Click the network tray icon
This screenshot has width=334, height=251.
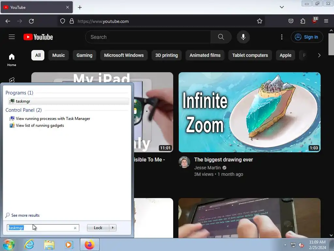293,245
